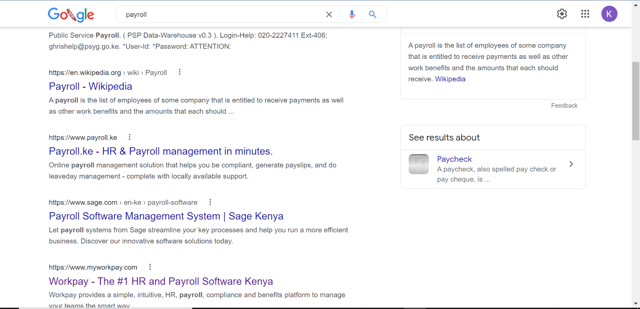The width and height of the screenshot is (640, 309).
Task: Expand the Paycheck result with the chevron arrow
Action: point(571,164)
